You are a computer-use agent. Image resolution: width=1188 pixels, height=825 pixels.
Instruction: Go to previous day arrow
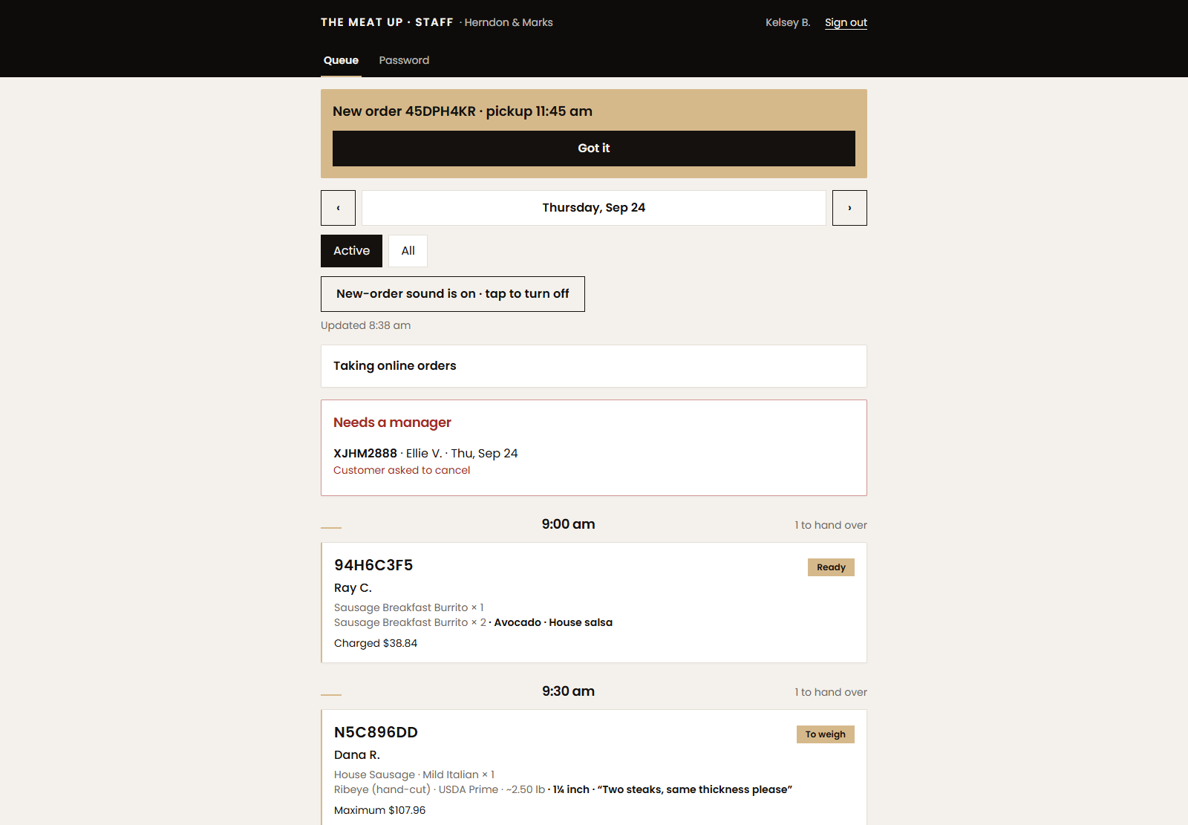coord(338,208)
